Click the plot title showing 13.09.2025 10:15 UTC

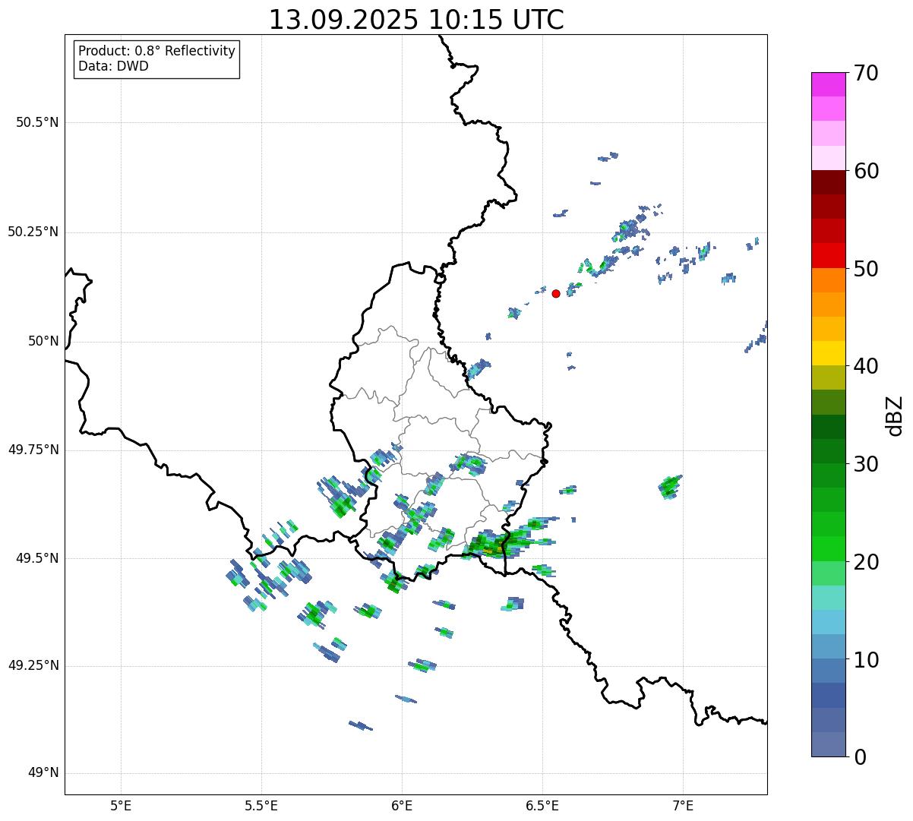pos(416,20)
